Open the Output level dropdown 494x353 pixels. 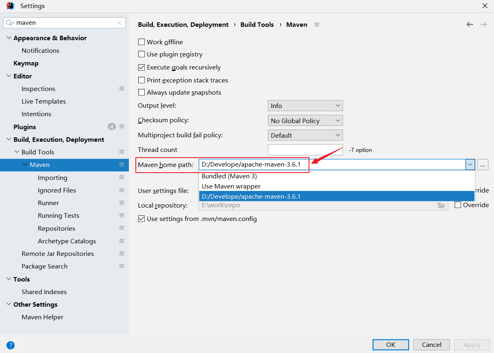(x=305, y=106)
